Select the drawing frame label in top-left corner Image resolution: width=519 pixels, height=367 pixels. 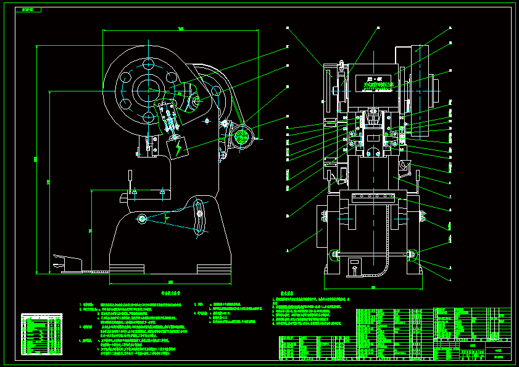[x=26, y=11]
